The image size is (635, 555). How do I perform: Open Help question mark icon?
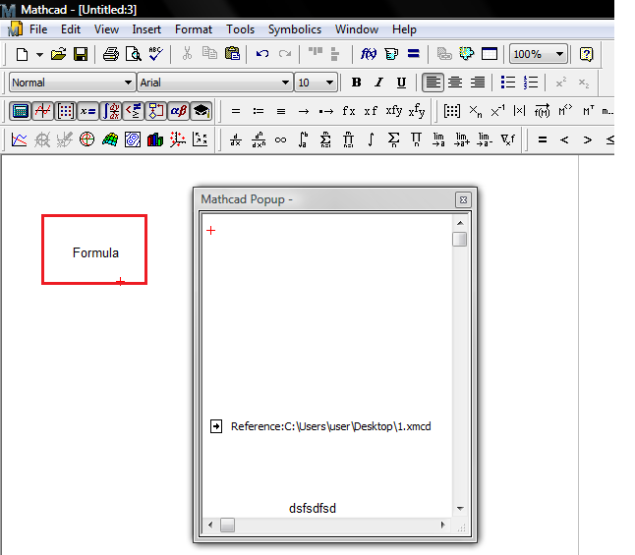586,54
